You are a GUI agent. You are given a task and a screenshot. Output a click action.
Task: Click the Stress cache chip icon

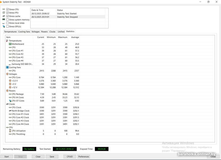pos(4,16)
